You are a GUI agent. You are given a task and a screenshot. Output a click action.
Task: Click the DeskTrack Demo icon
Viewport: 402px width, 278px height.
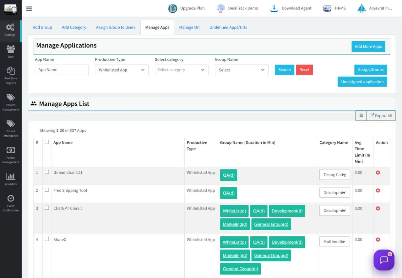[220, 8]
